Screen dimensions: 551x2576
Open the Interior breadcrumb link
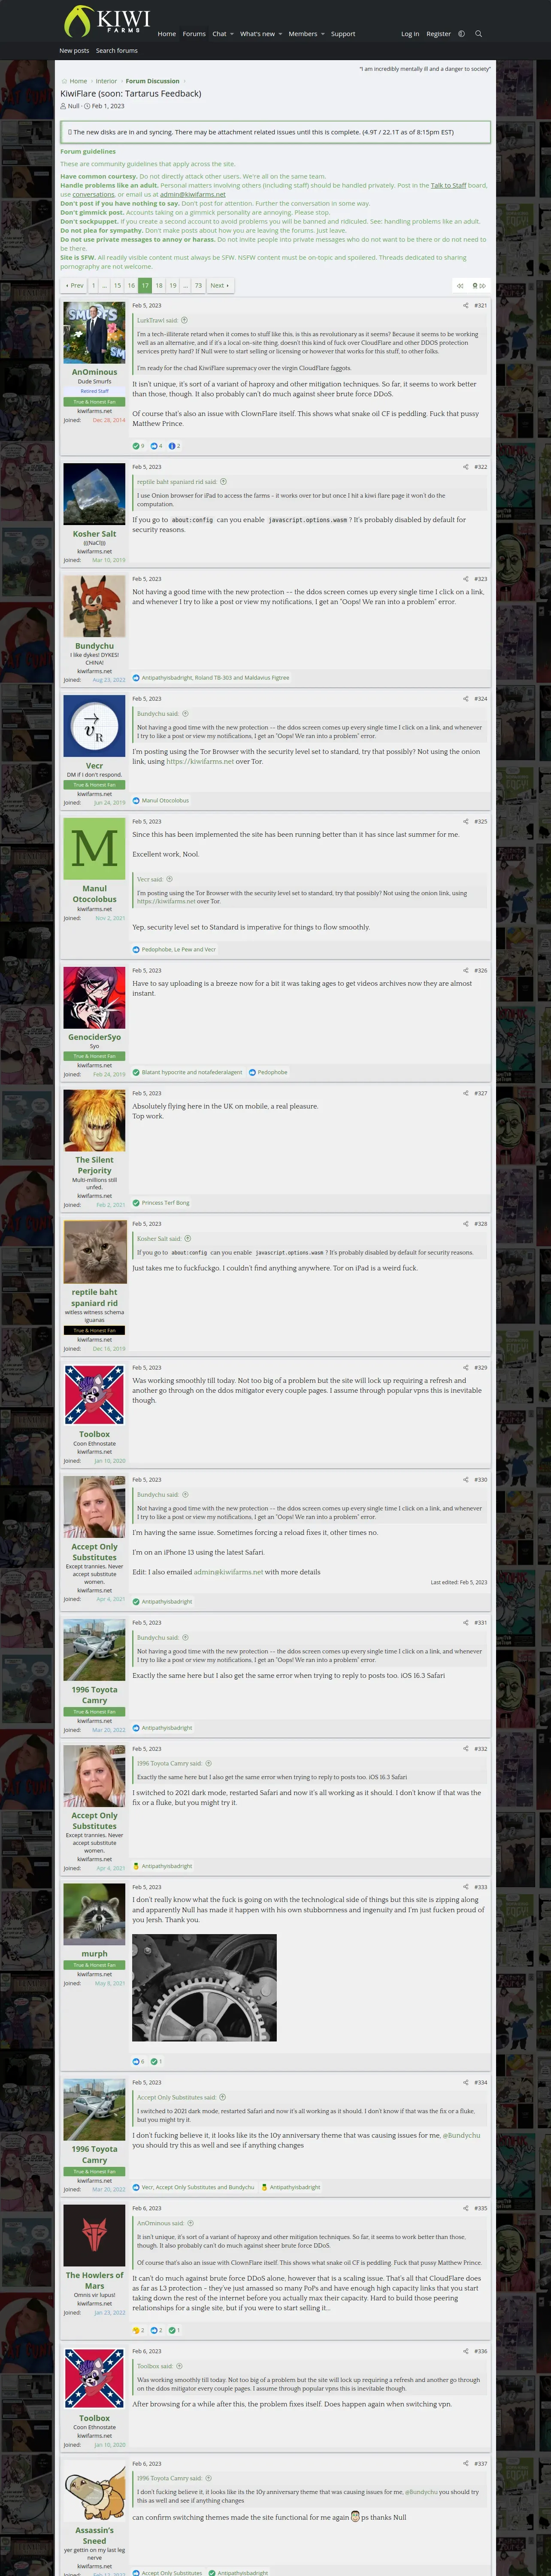click(x=106, y=81)
